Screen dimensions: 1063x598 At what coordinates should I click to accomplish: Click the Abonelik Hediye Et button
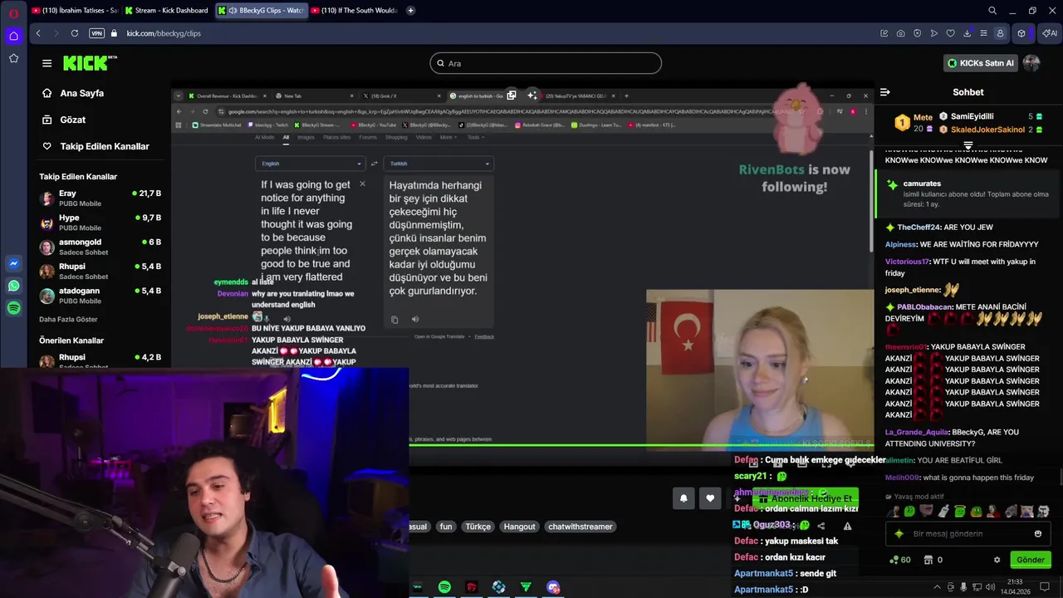pyautogui.click(x=805, y=498)
